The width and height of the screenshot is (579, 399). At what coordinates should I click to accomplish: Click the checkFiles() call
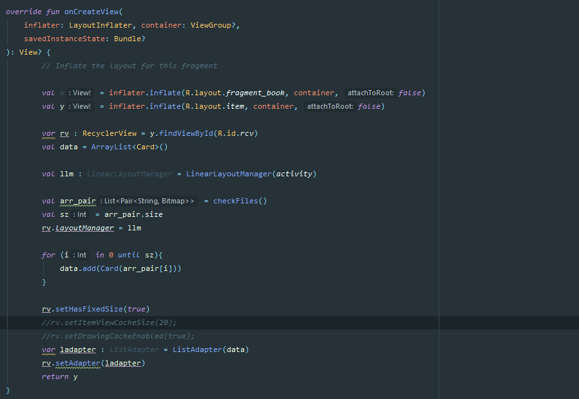(x=240, y=201)
